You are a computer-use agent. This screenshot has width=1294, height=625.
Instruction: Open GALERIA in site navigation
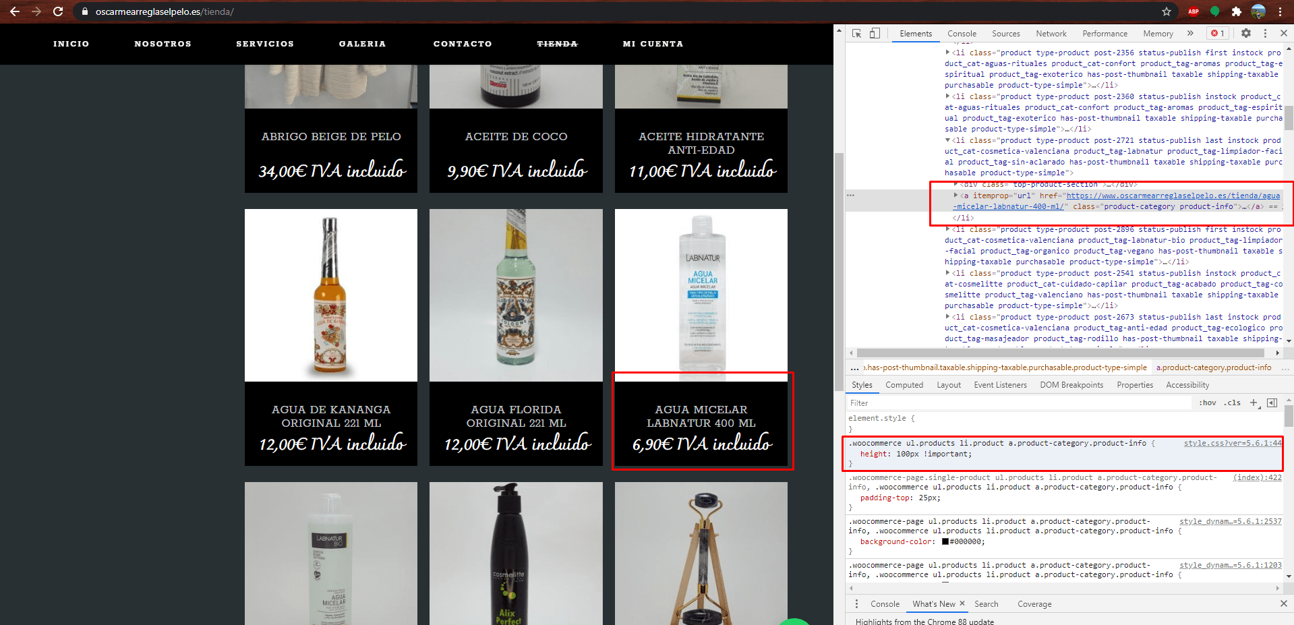[x=362, y=44]
